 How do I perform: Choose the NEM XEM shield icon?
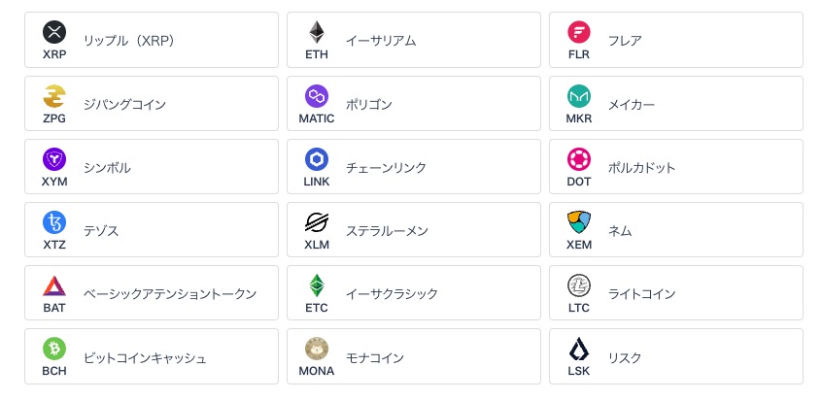579,222
